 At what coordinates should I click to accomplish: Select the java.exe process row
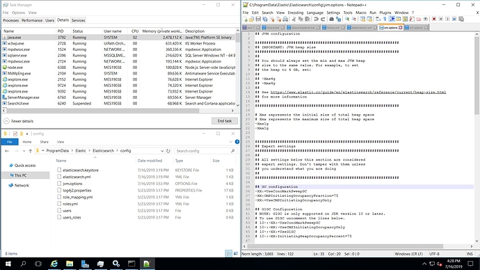pyautogui.click(x=119, y=38)
